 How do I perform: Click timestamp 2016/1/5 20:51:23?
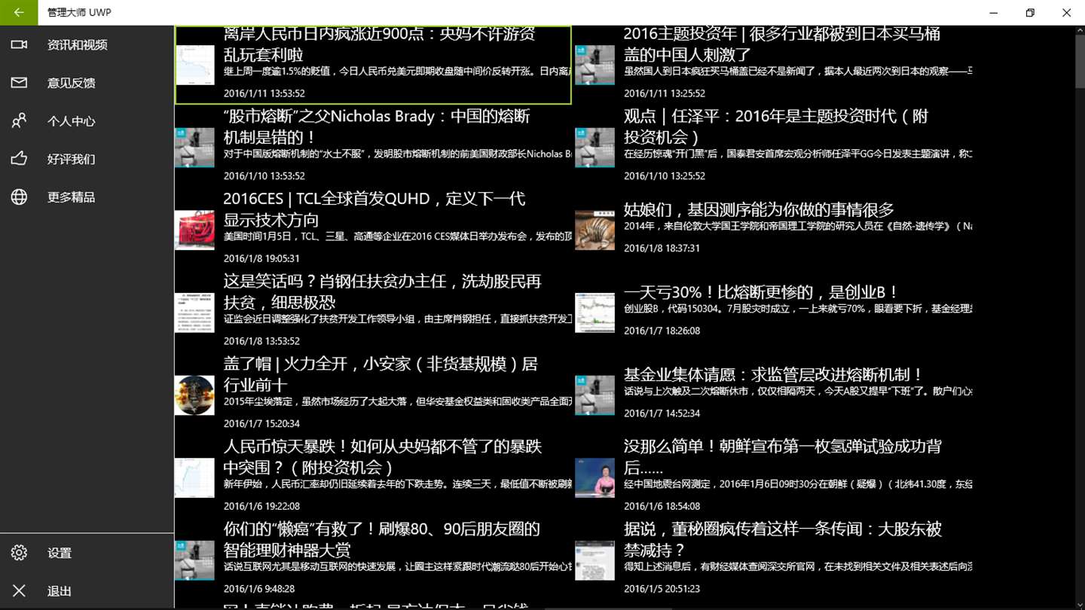(662, 589)
